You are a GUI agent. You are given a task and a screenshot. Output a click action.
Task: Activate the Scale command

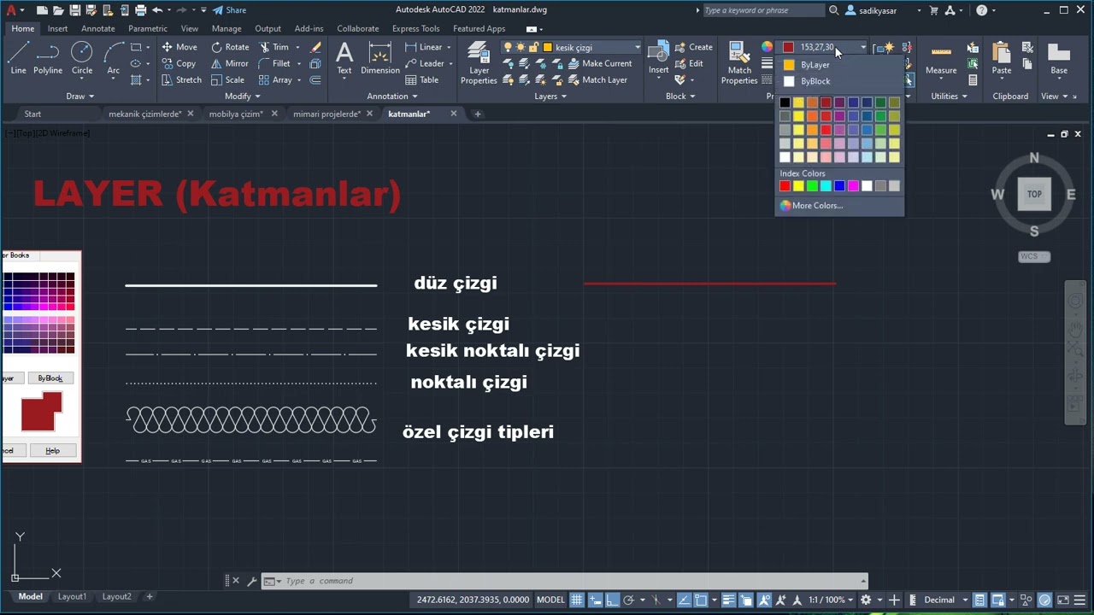coord(227,79)
